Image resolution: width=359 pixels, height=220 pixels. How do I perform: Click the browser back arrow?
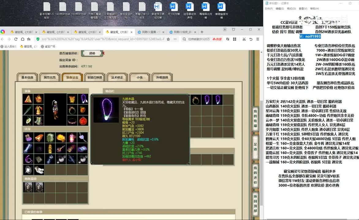pyautogui.click(x=2, y=39)
